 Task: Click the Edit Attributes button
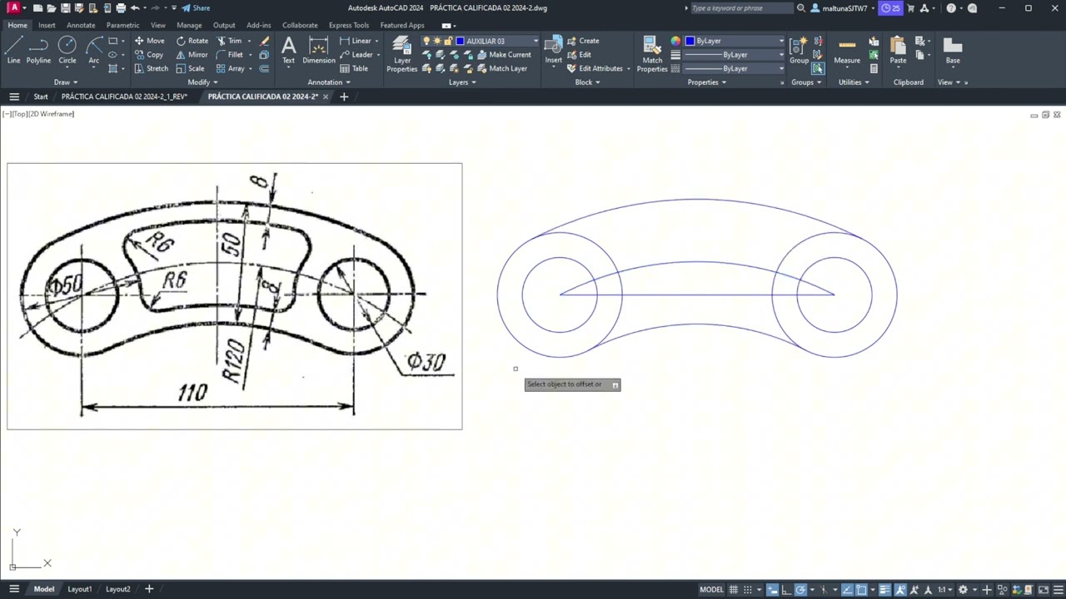click(595, 68)
